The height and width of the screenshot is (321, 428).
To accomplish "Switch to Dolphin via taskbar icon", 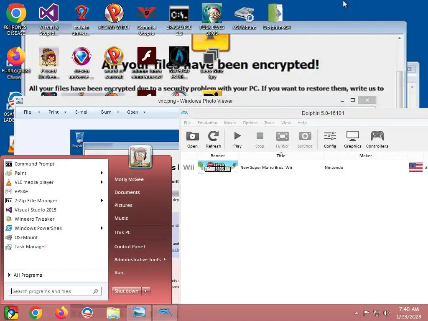I will [x=165, y=313].
